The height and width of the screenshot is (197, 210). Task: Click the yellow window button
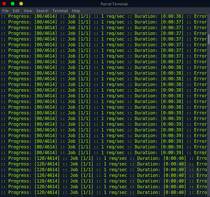tap(21, 4)
